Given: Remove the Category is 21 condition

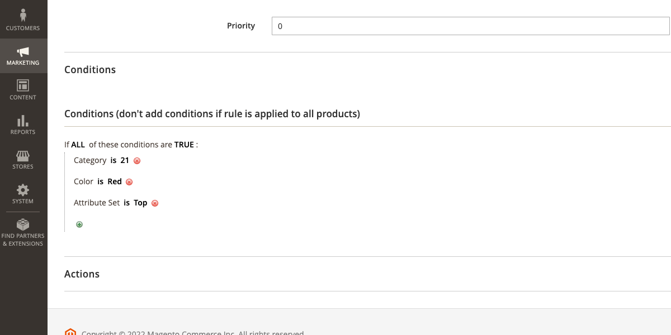Looking at the screenshot, I should pos(137,160).
